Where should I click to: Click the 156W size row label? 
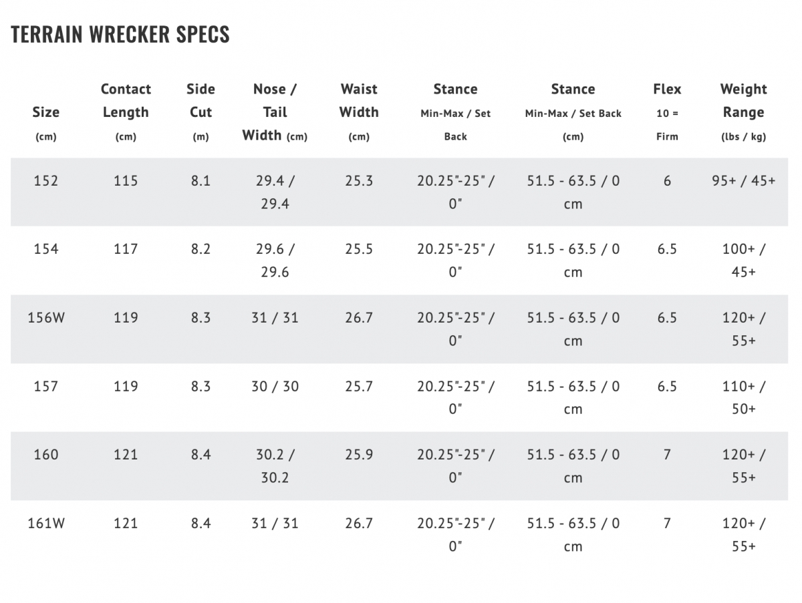pyautogui.click(x=46, y=318)
